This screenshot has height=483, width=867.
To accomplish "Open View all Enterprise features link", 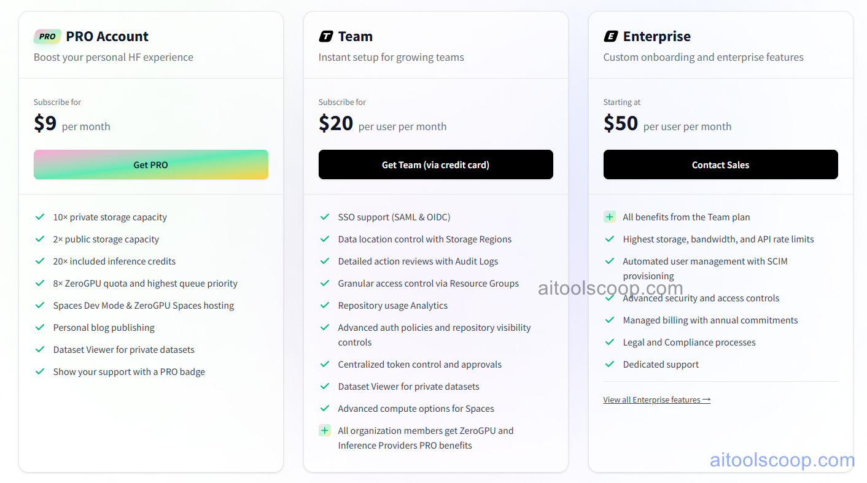I will click(656, 399).
